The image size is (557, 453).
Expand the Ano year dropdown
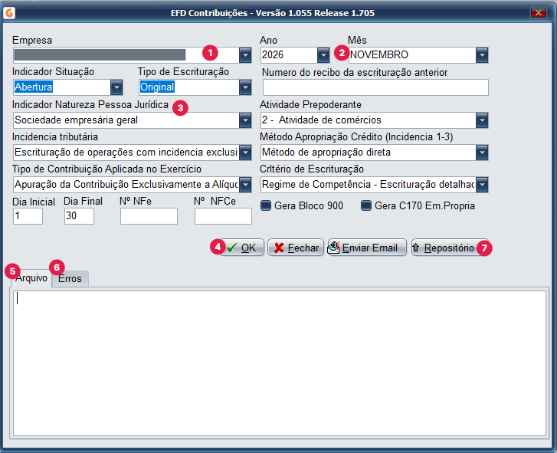(323, 55)
